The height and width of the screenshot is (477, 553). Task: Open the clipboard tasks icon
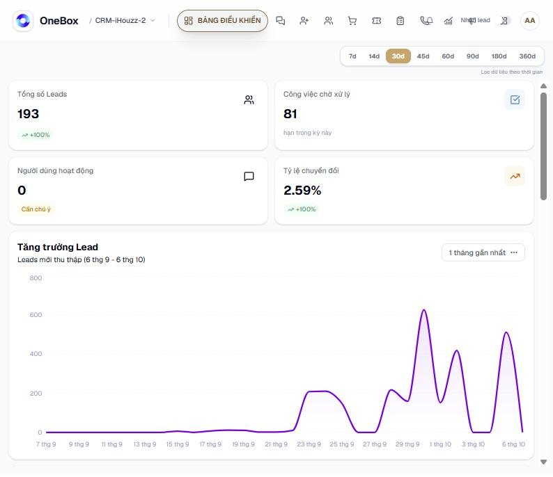coord(400,21)
